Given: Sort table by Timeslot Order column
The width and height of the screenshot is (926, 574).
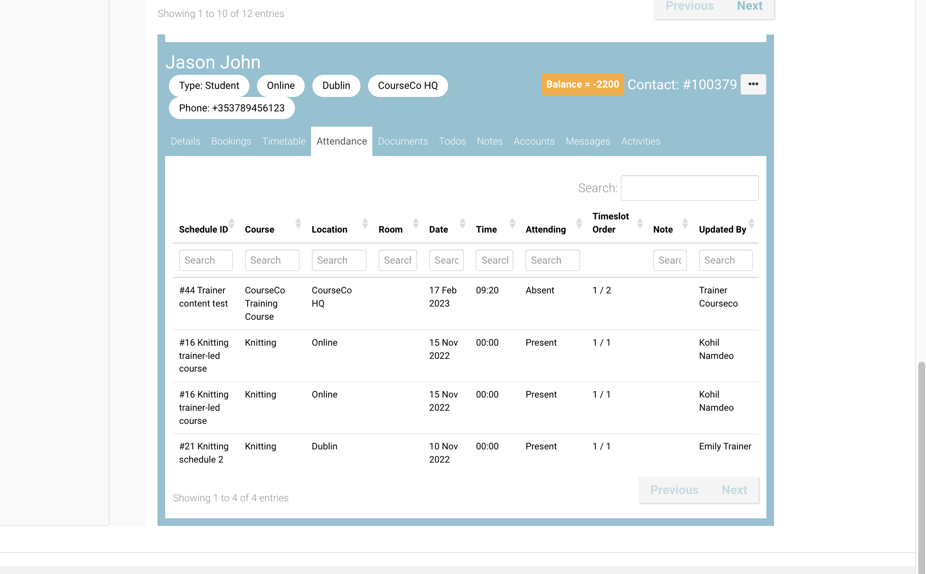Looking at the screenshot, I should click(x=610, y=223).
